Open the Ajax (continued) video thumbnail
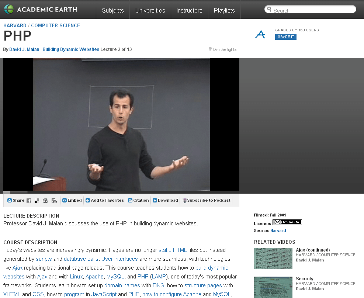This screenshot has height=298, width=364. coord(273,259)
